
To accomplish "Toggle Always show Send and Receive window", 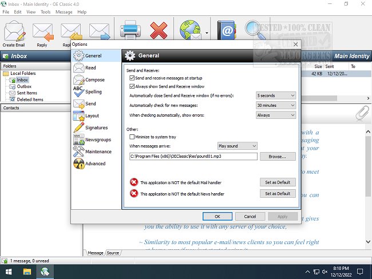I will click(x=132, y=86).
